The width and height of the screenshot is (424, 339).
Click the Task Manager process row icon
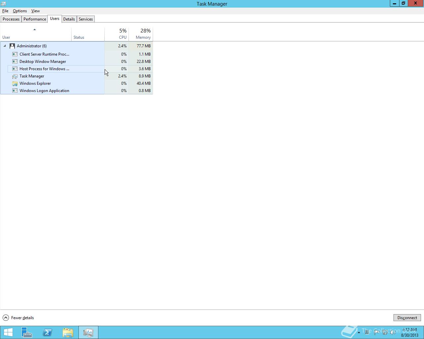click(15, 76)
